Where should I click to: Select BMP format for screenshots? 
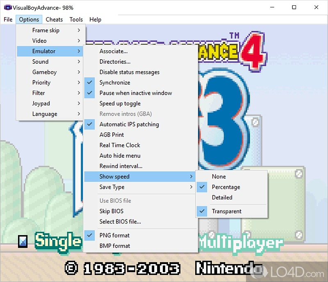click(114, 246)
